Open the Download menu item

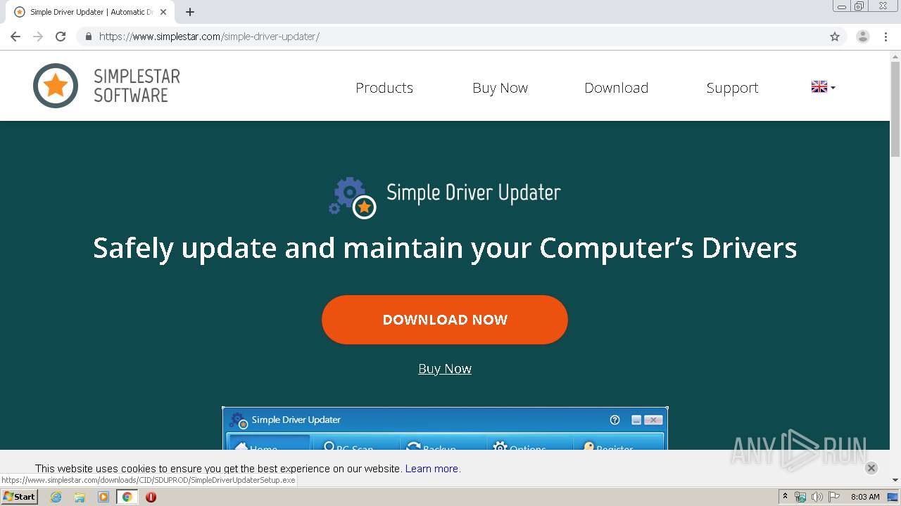tap(617, 88)
